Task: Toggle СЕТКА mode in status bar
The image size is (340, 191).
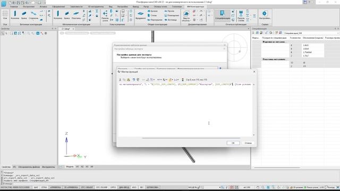Action: click(44, 187)
